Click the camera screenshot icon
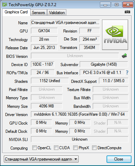The height and width of the screenshot is (166, 135). pos(127,12)
